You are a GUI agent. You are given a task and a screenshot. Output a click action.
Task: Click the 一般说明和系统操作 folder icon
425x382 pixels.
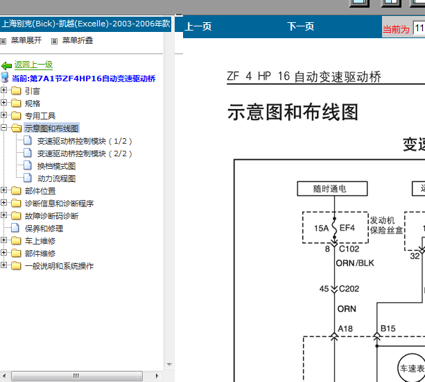(16, 265)
